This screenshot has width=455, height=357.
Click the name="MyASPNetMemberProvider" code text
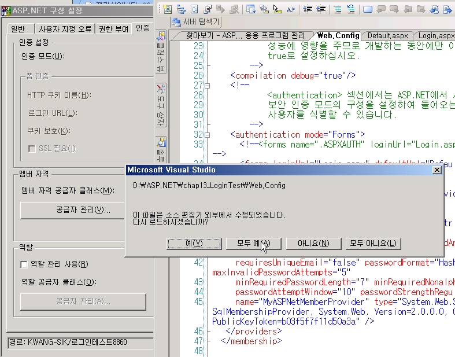pos(302,302)
